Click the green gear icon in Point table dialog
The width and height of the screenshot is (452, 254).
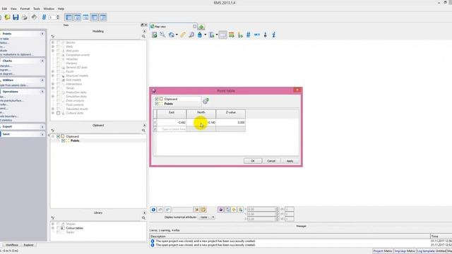206,101
